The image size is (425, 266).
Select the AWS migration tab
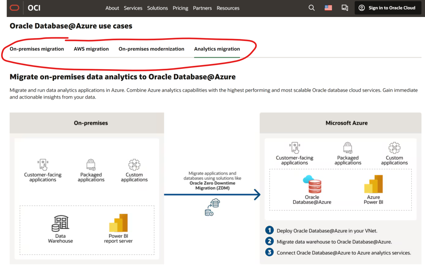pyautogui.click(x=91, y=49)
